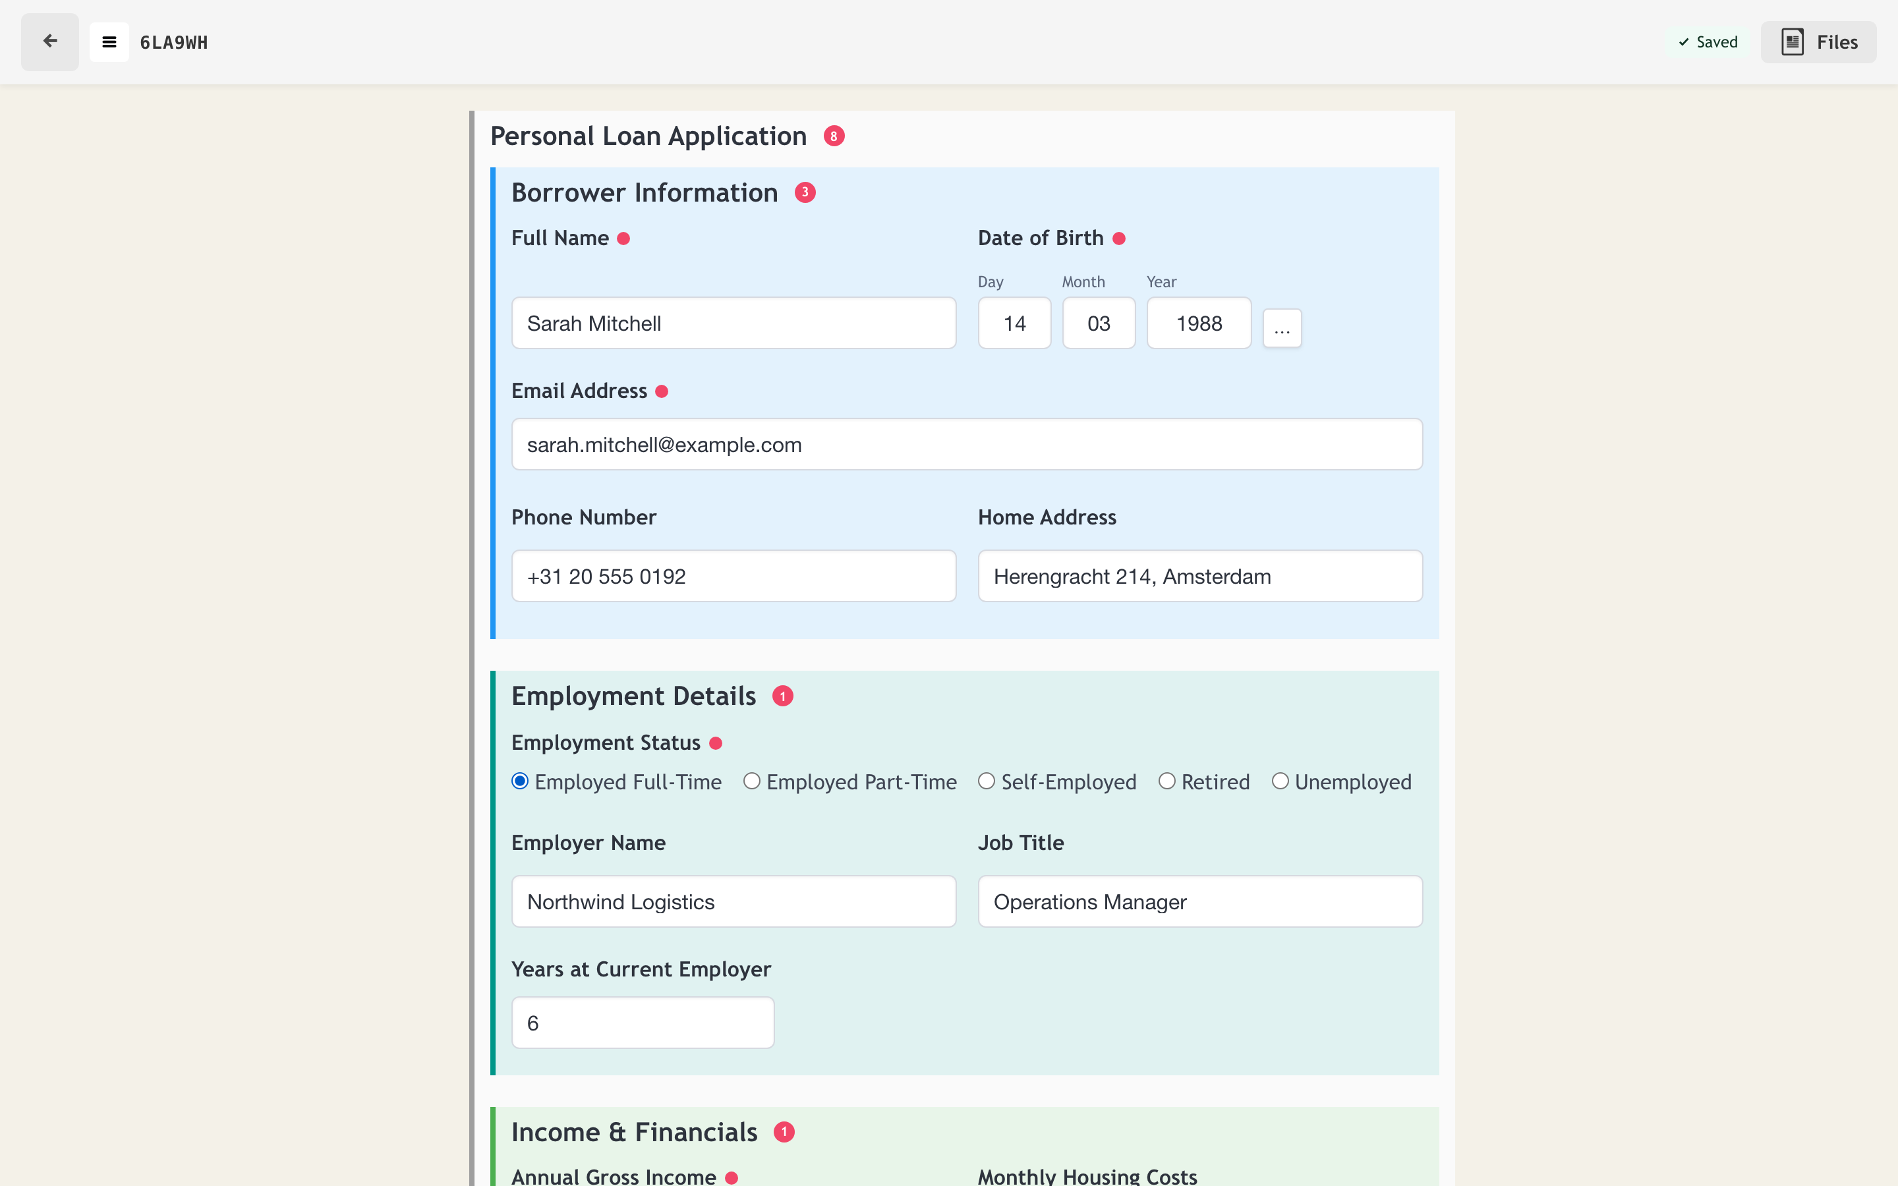Open the hamburger menu icon

click(109, 42)
